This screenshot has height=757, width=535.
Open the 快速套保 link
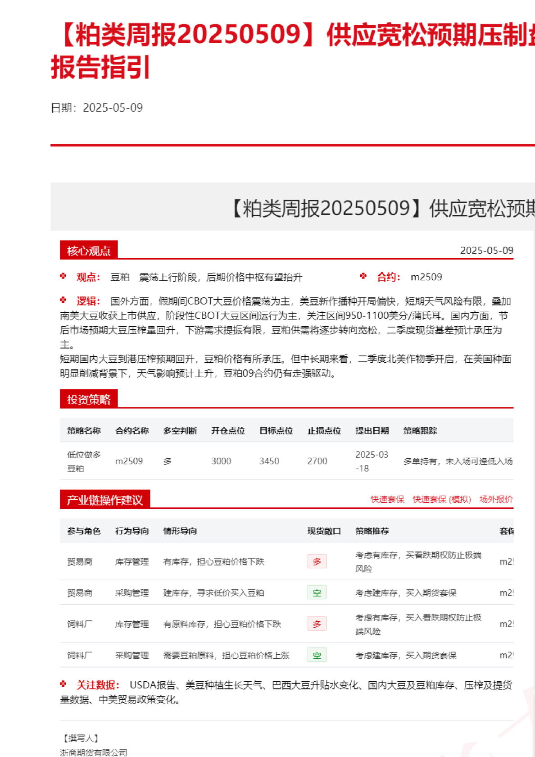[x=387, y=499]
